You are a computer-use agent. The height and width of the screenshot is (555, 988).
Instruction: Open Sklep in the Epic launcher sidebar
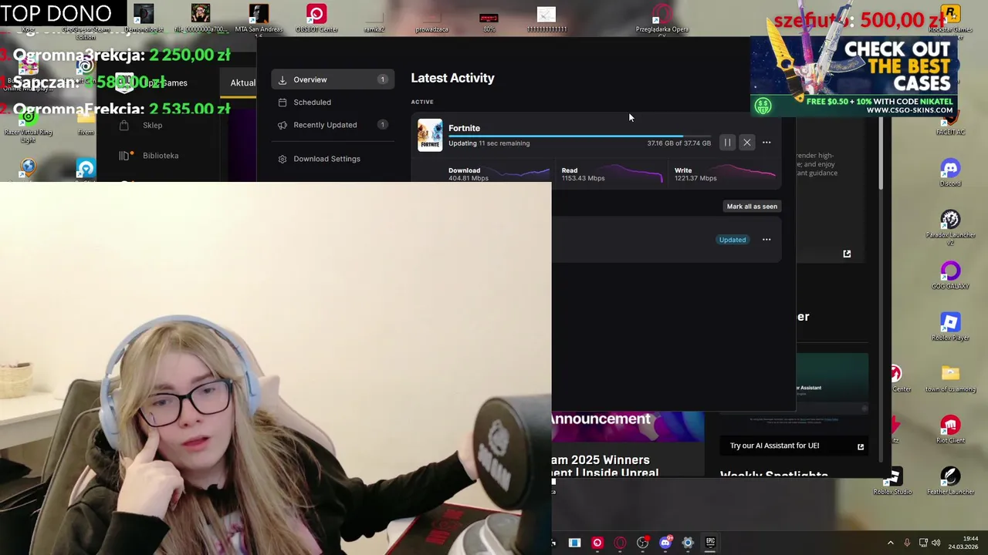pyautogui.click(x=152, y=125)
